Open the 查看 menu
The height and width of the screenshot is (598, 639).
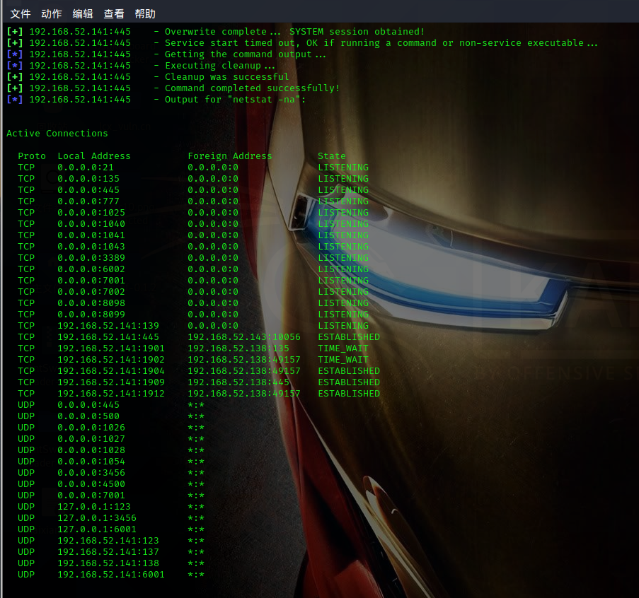tap(114, 14)
